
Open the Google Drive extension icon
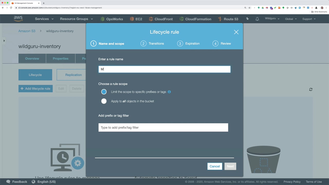point(263,8)
